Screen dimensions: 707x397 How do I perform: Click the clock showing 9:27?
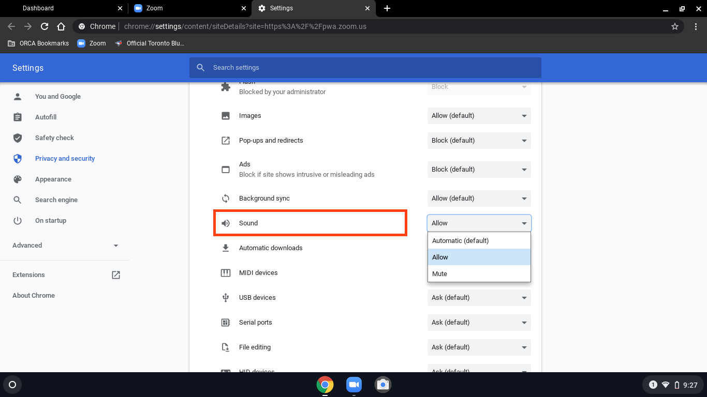pyautogui.click(x=690, y=385)
